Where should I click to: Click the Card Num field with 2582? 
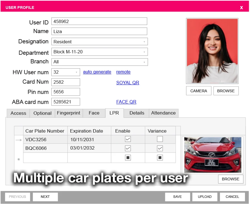pos(66,82)
